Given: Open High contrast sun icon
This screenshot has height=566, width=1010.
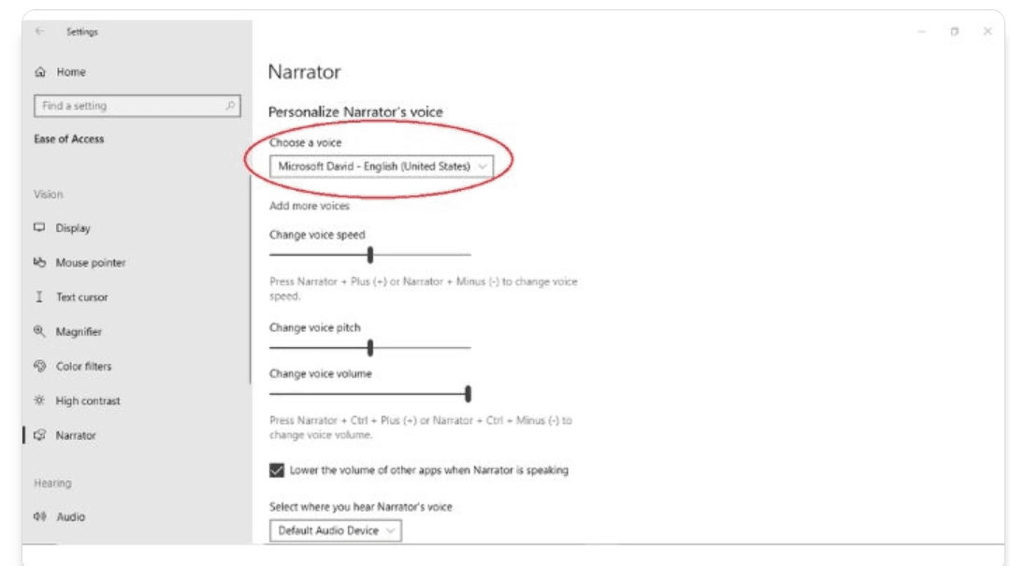Looking at the screenshot, I should 40,400.
